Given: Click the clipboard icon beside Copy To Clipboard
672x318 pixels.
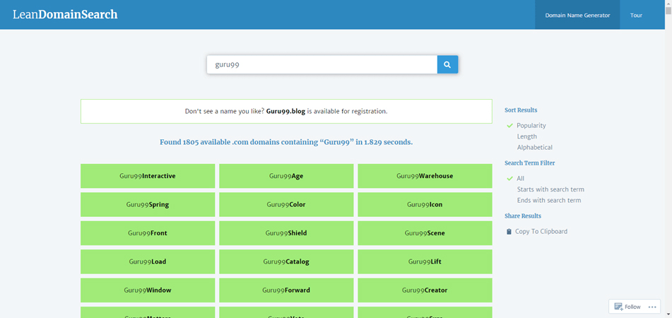Looking at the screenshot, I should [509, 231].
